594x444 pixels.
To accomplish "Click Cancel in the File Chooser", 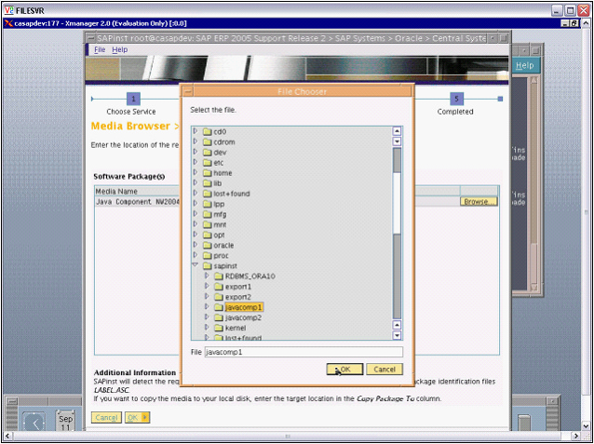I will click(385, 370).
